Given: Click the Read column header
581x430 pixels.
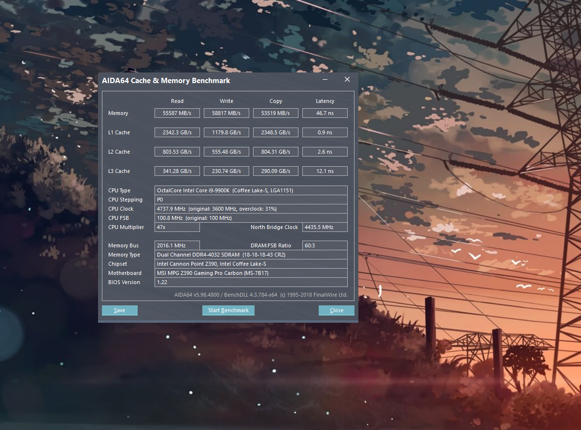Looking at the screenshot, I should pos(177,101).
